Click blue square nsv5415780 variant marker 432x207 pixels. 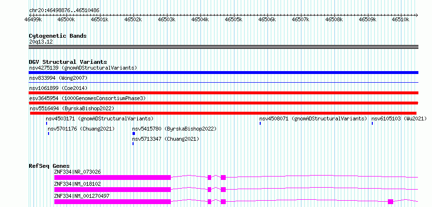(133, 133)
